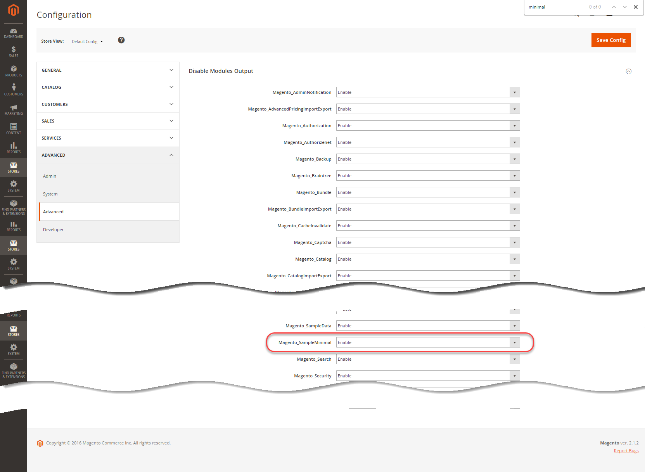Open Magento_CatalogImportExport dropdown
This screenshot has width=645, height=472.
pyautogui.click(x=428, y=276)
